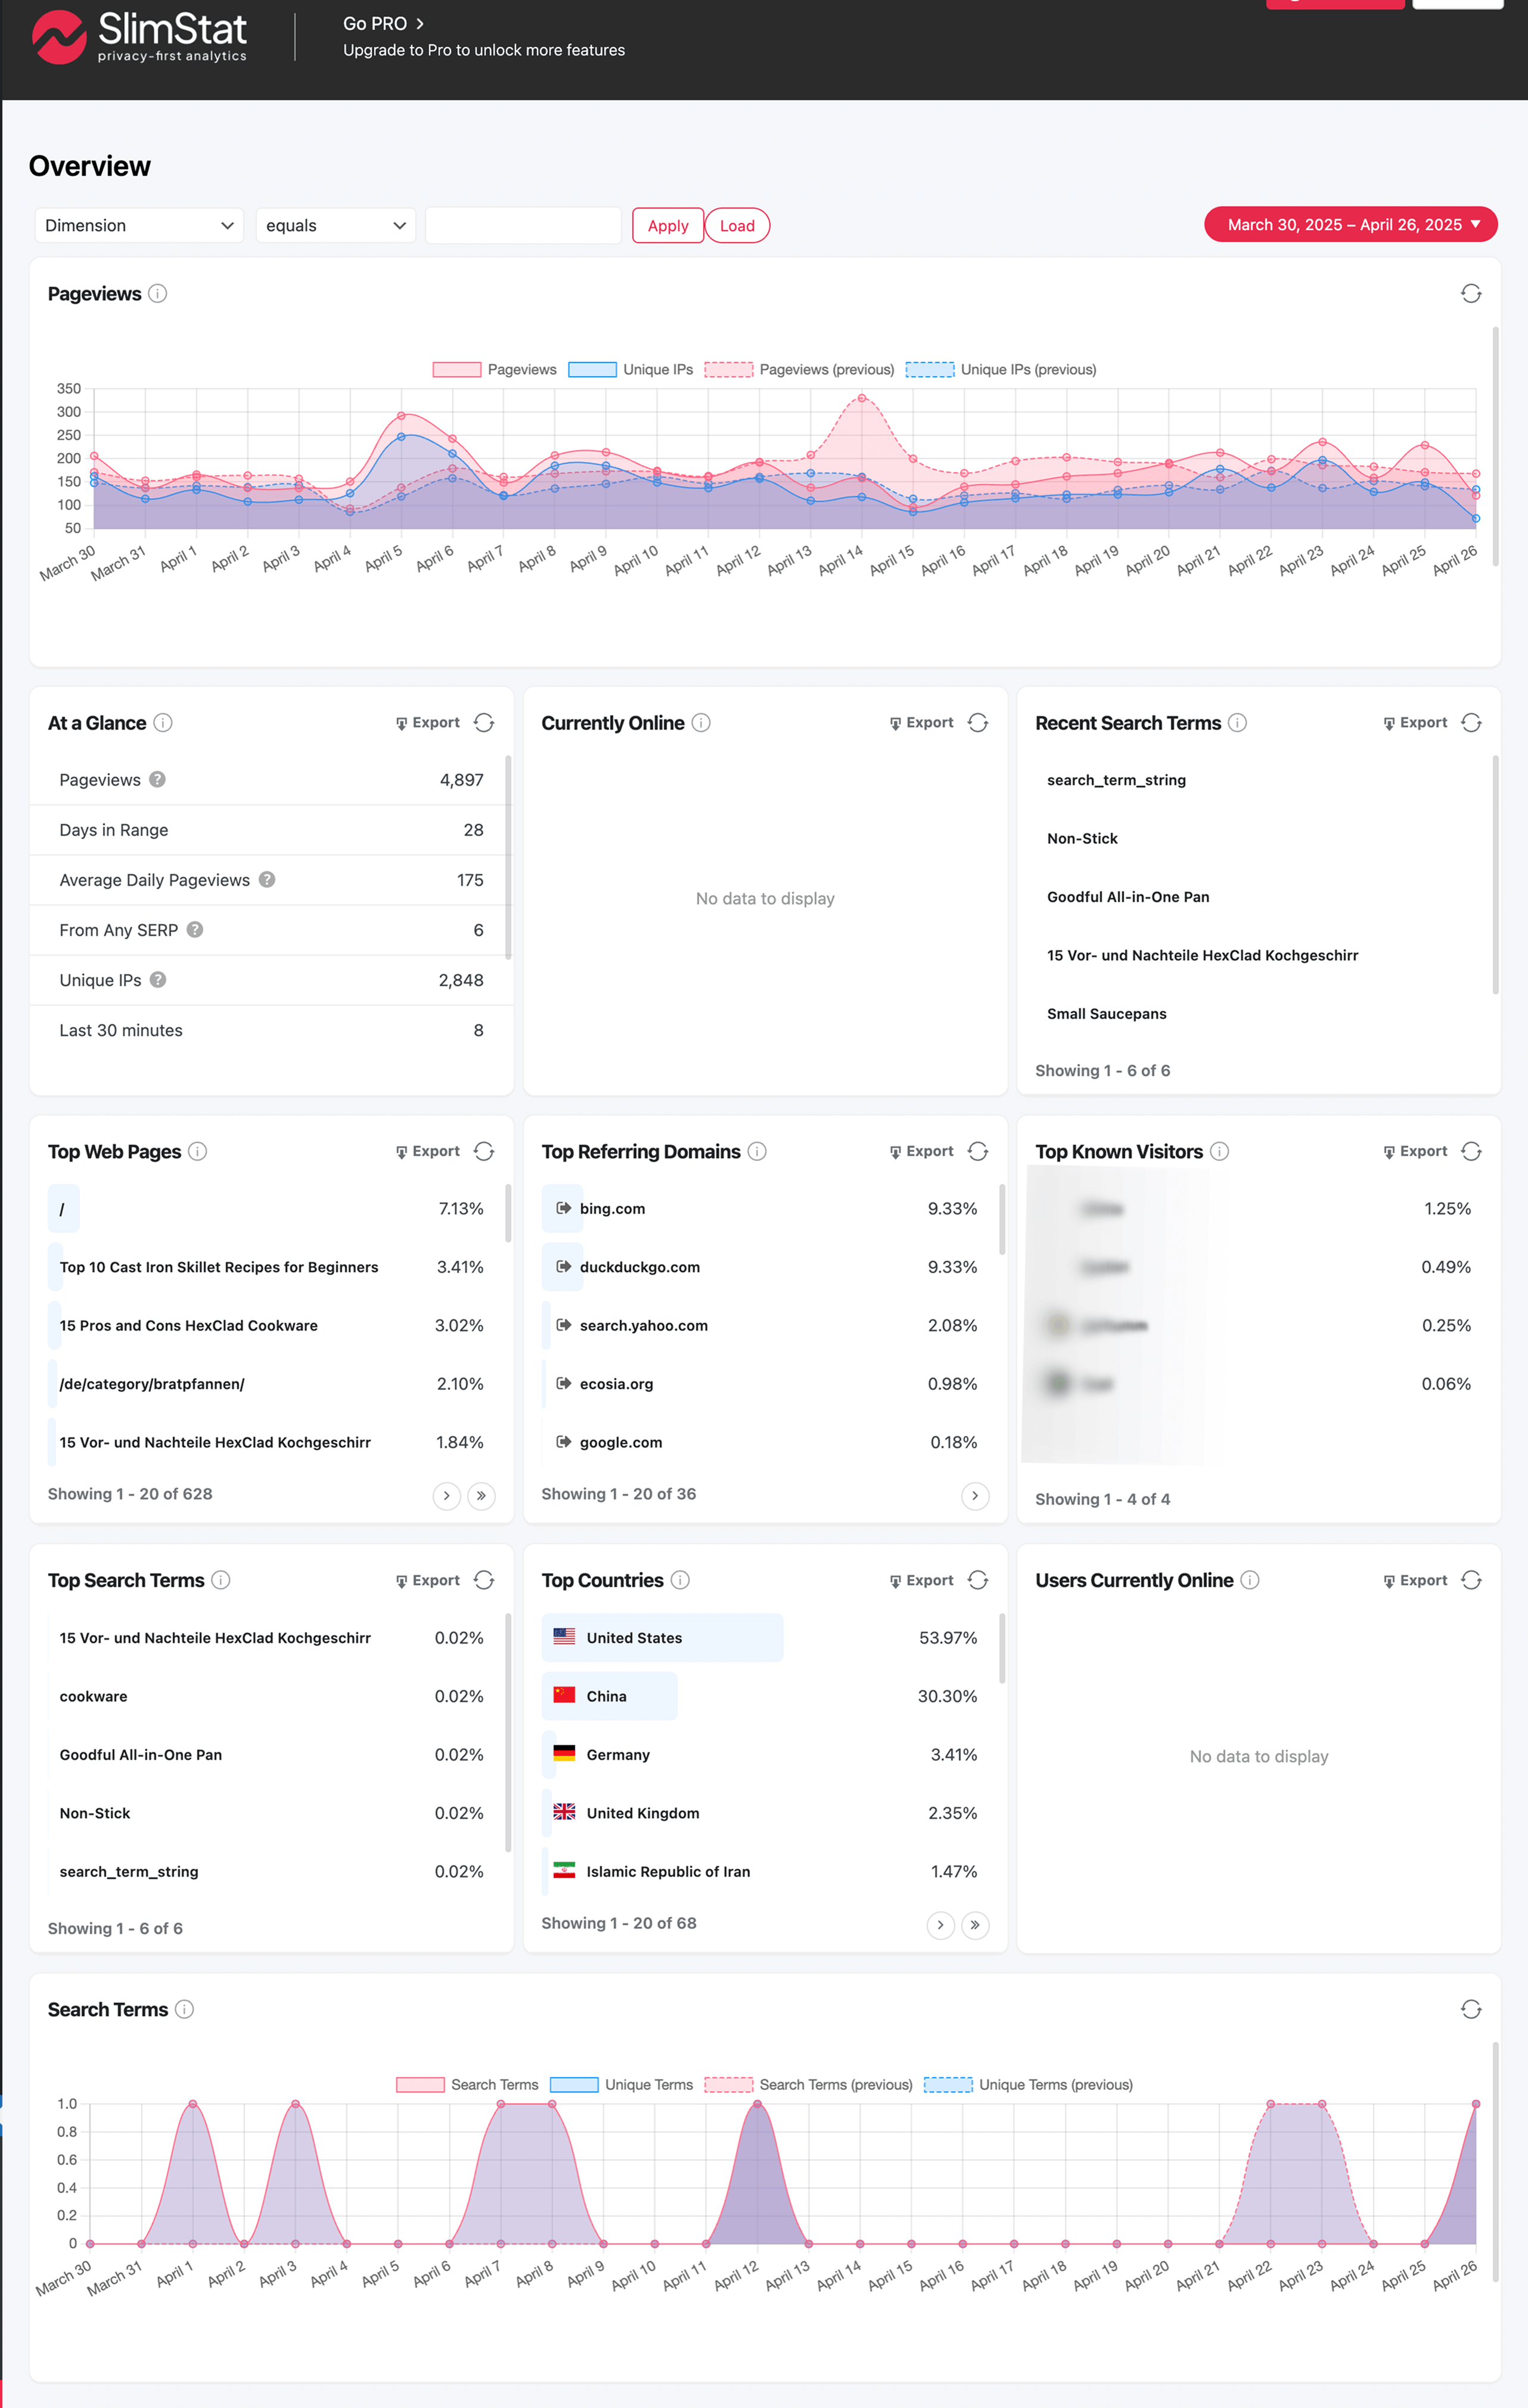Screen dimensions: 1528x2408
Task: Click the SlimStat logo
Action: 140,37
